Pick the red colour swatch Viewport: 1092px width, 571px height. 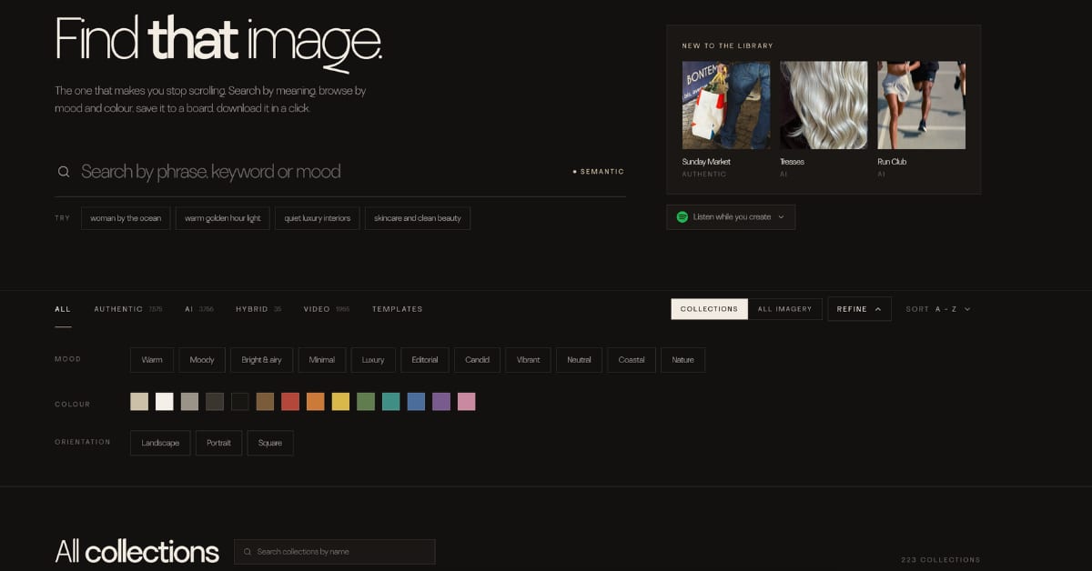290,402
